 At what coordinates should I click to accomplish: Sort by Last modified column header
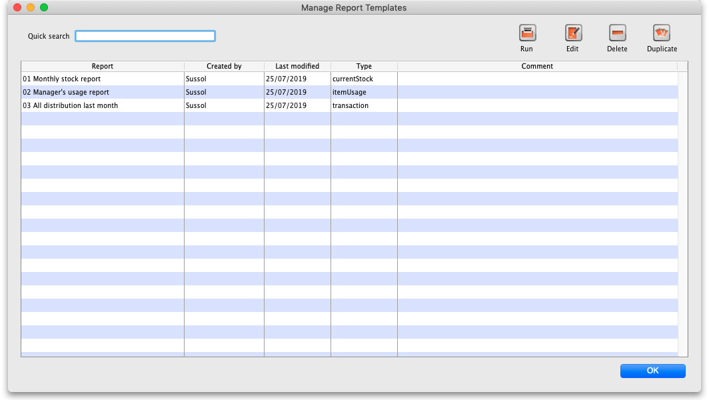297,66
